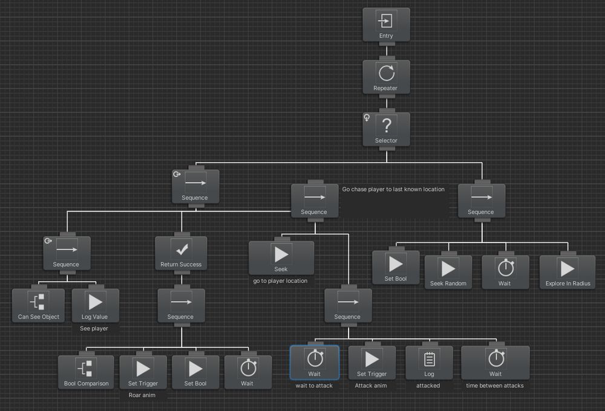
Task: Select the Sequence node below Return Success
Action: point(181,306)
